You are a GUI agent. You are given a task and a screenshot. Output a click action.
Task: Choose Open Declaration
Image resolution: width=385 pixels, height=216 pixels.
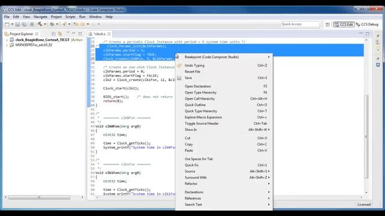pos(224,86)
